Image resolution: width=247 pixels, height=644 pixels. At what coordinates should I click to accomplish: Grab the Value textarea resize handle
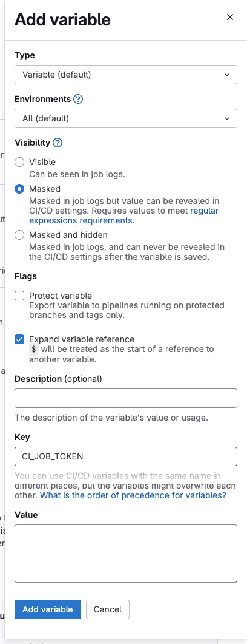(x=234, y=580)
